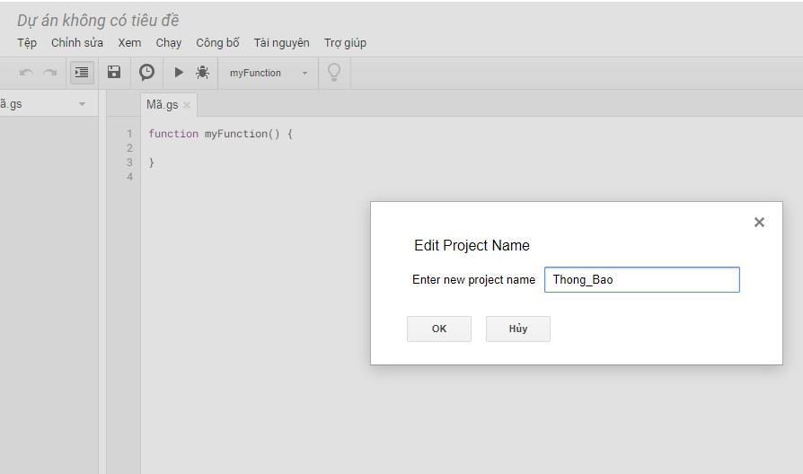Click the new project name input field

[641, 279]
